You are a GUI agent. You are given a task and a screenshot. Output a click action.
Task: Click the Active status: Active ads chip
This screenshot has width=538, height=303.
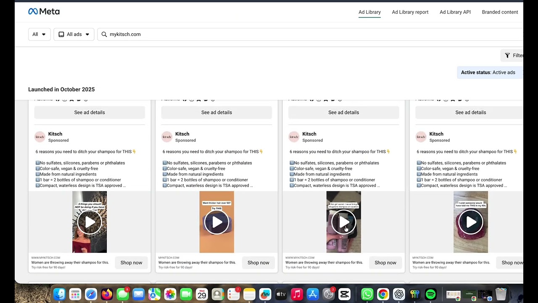pos(490,72)
